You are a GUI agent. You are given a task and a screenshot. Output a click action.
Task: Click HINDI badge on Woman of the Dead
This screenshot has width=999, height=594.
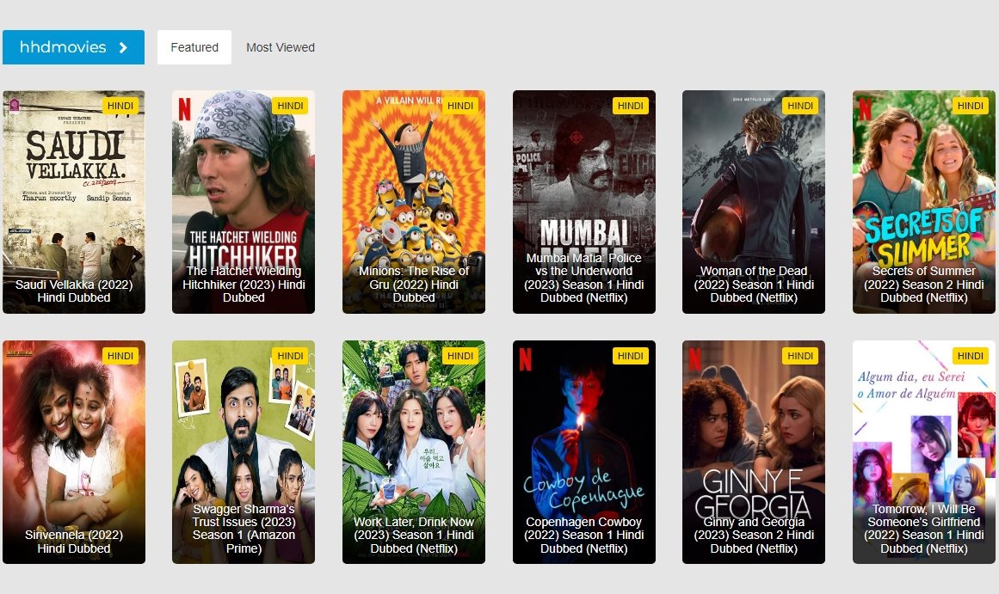click(800, 106)
